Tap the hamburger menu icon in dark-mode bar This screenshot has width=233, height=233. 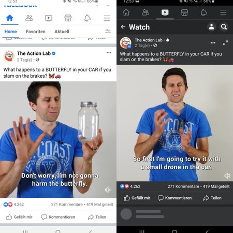tap(223, 12)
